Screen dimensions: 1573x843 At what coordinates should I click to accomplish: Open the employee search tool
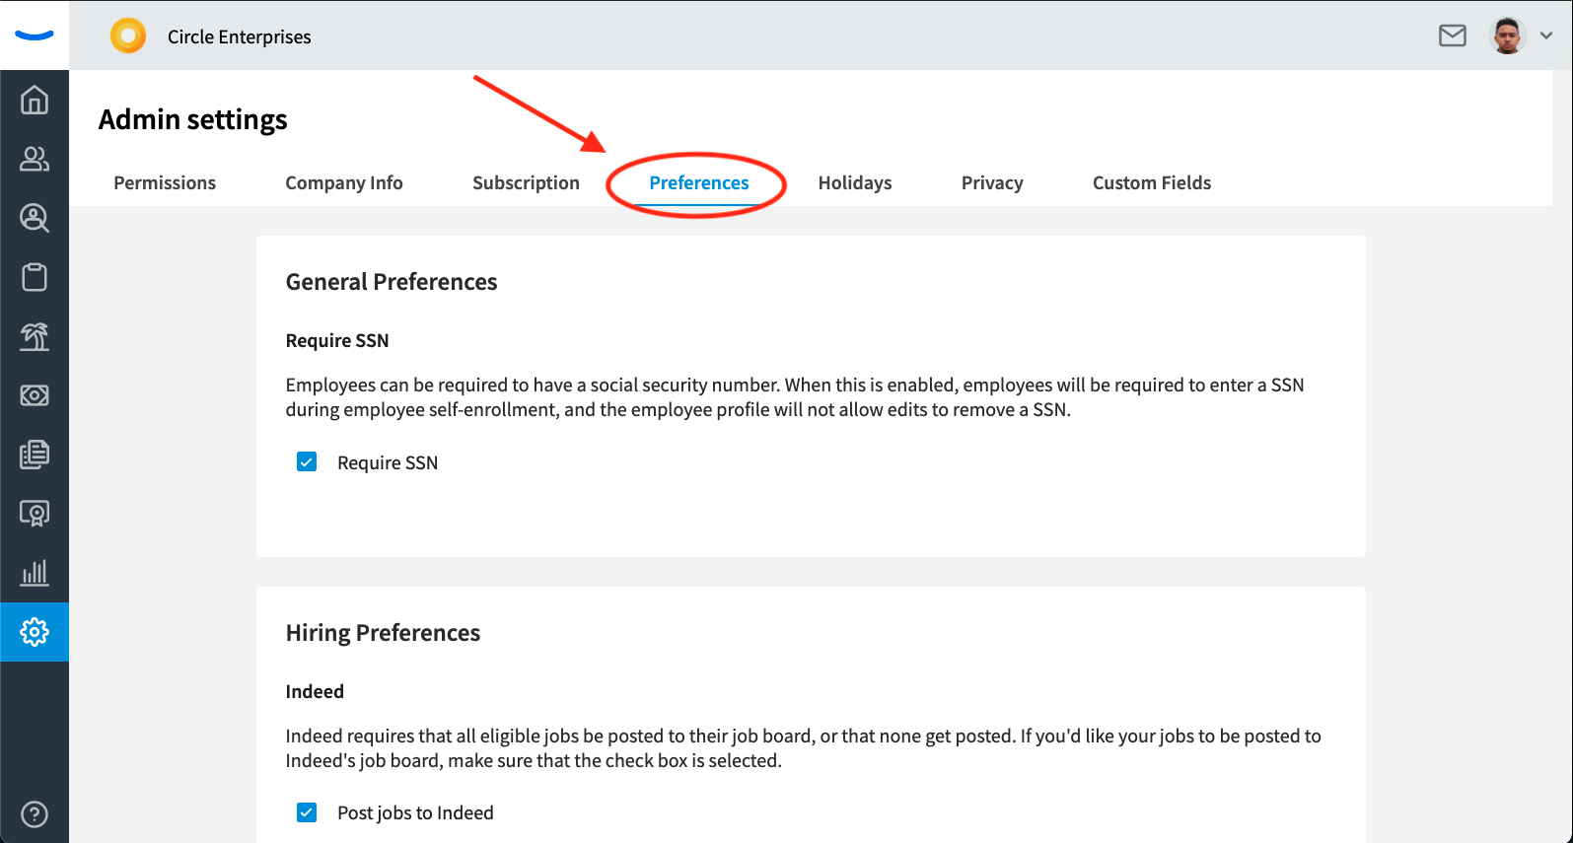(35, 218)
